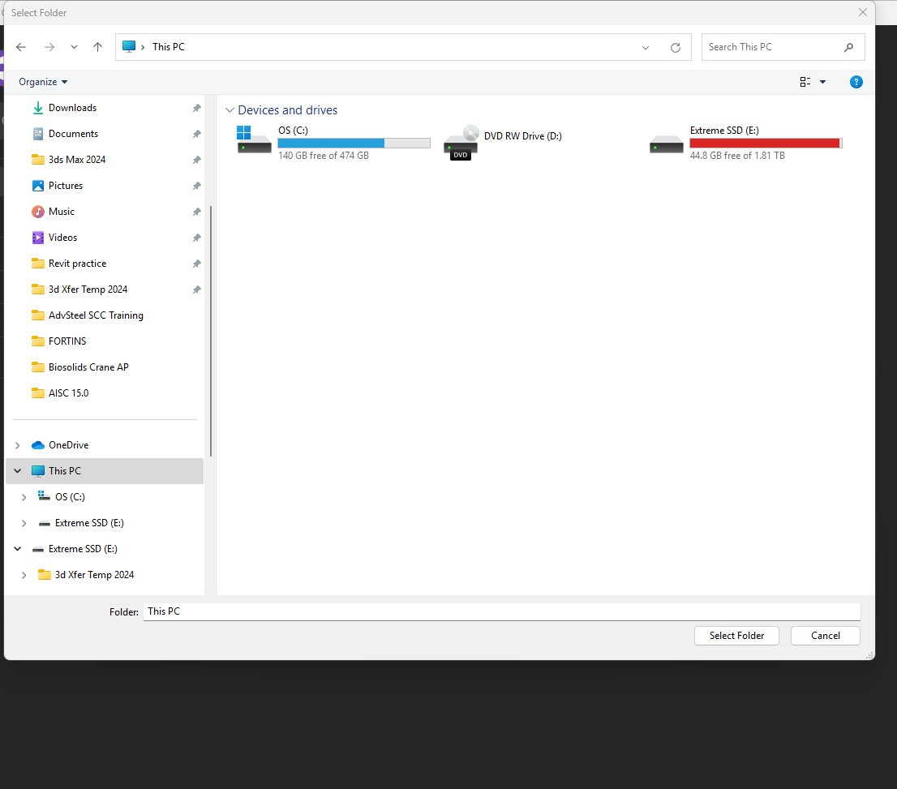Open Videos in quick access

pos(62,238)
